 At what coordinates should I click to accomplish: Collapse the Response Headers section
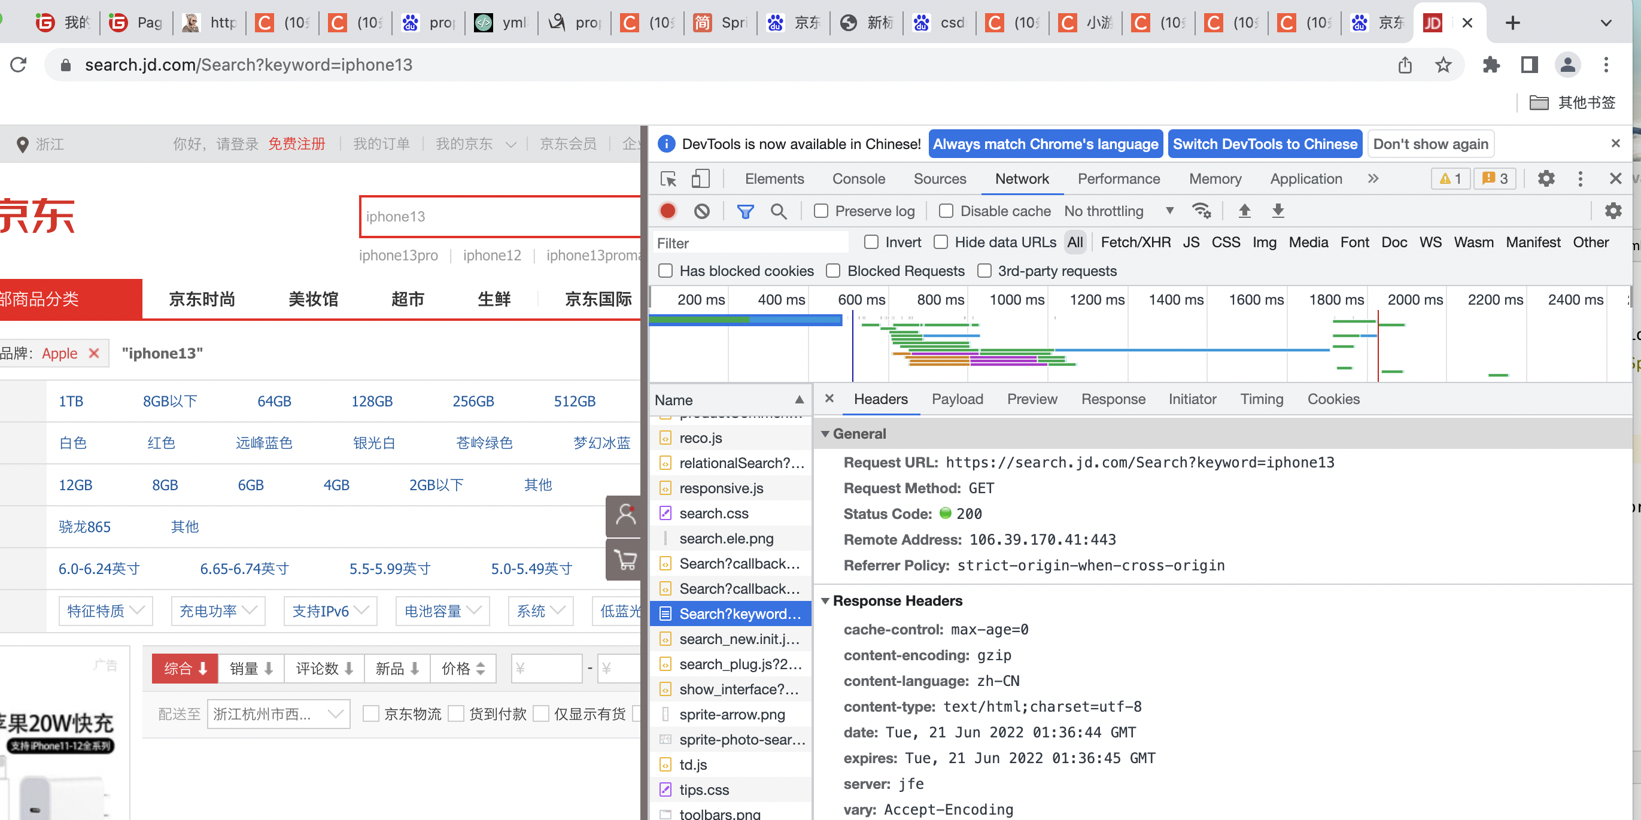point(826,601)
